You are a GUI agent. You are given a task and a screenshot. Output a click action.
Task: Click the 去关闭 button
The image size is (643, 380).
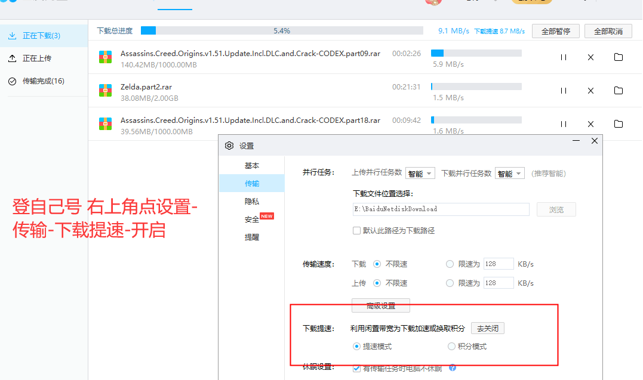(x=488, y=328)
